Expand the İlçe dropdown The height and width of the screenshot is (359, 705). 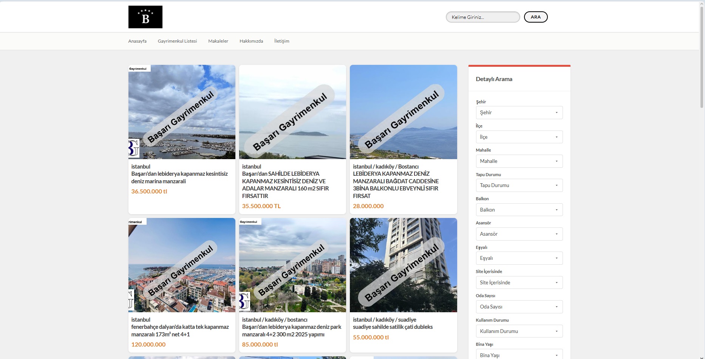(x=519, y=137)
